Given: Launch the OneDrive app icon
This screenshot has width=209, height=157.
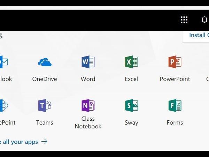Looking at the screenshot, I should pyautogui.click(x=45, y=62).
